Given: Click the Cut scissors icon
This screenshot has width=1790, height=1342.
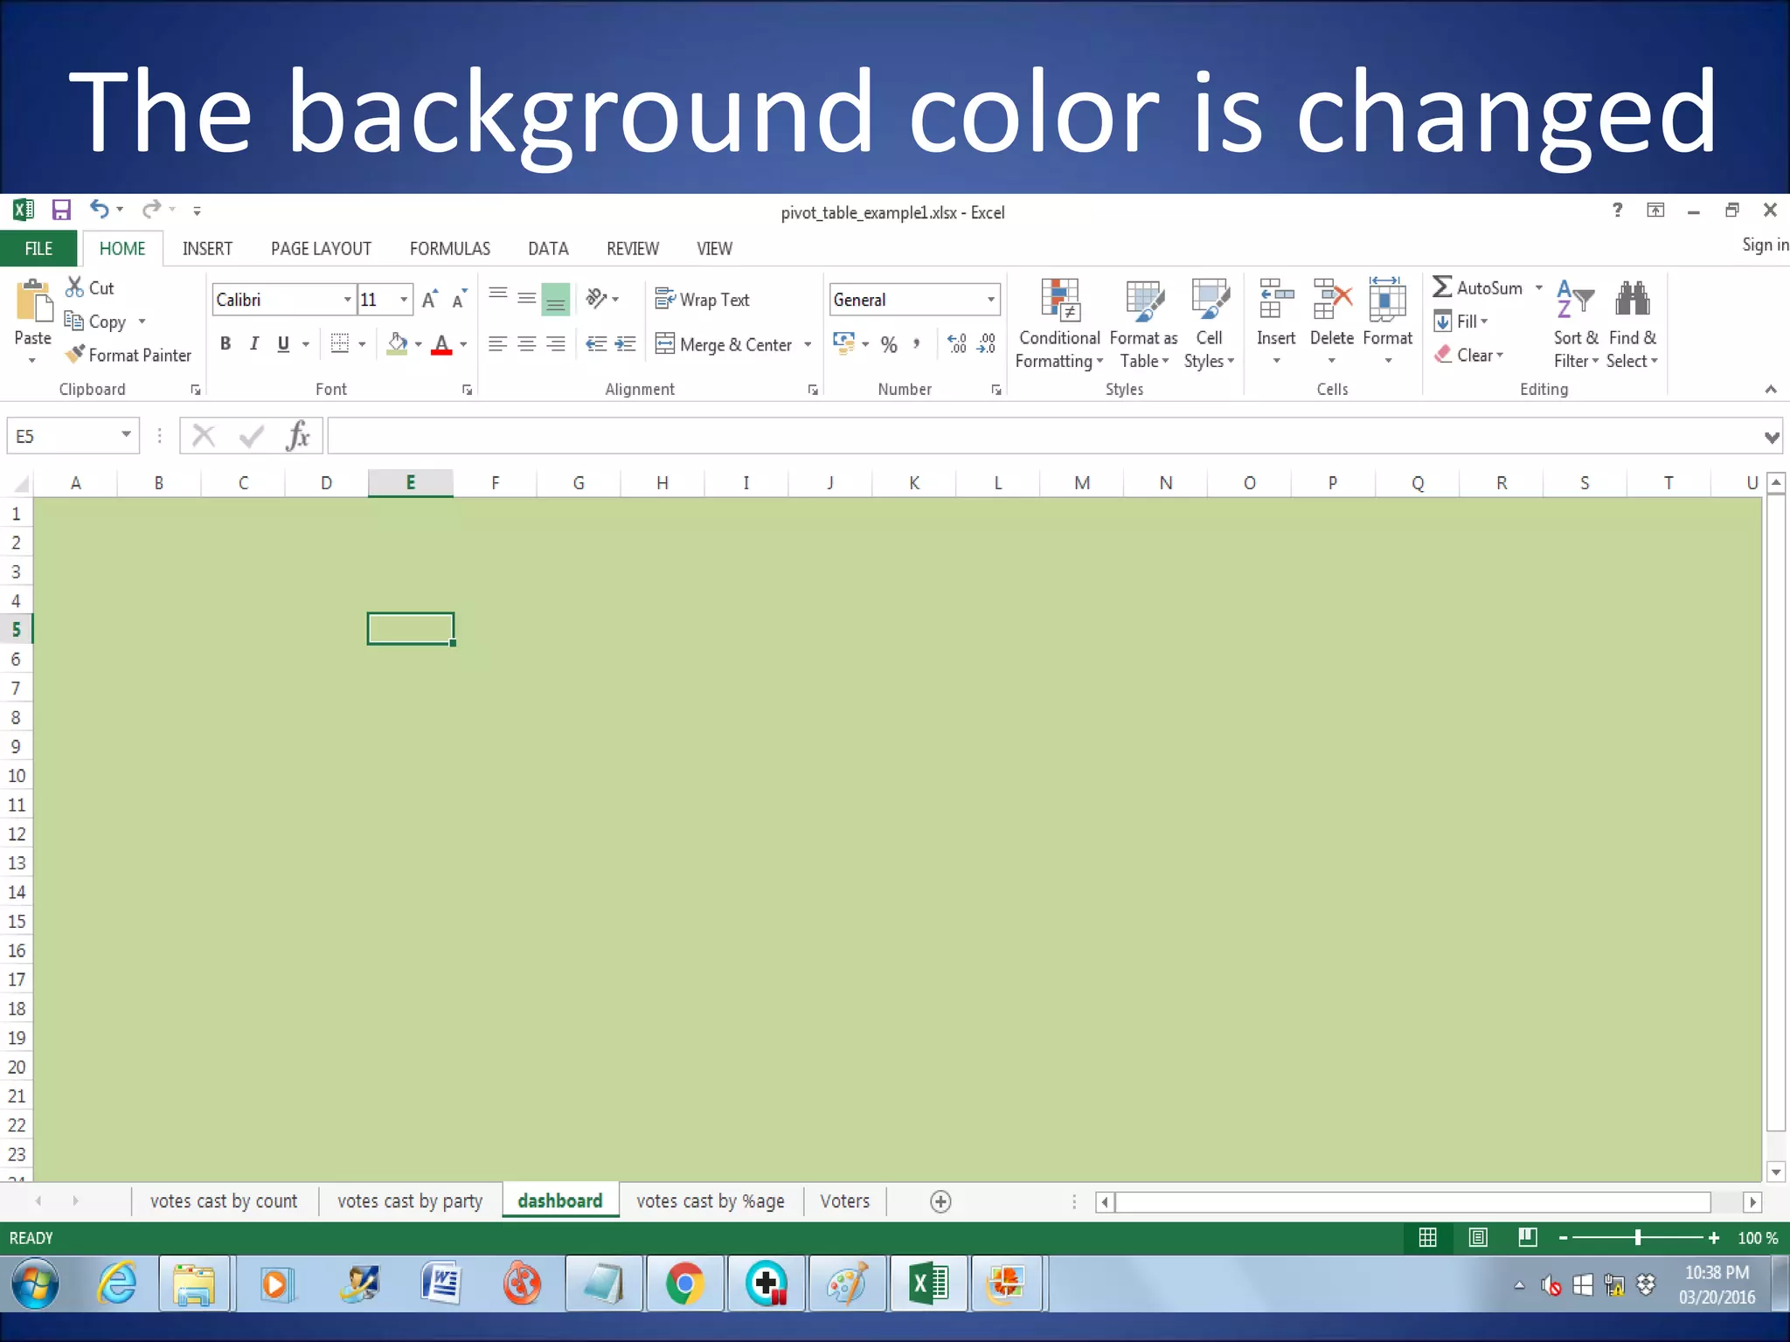Looking at the screenshot, I should click(75, 287).
